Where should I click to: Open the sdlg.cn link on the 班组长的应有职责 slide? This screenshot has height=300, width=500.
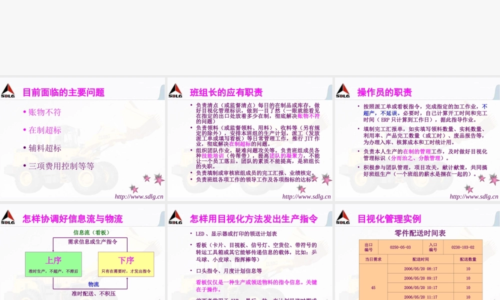click(306, 196)
